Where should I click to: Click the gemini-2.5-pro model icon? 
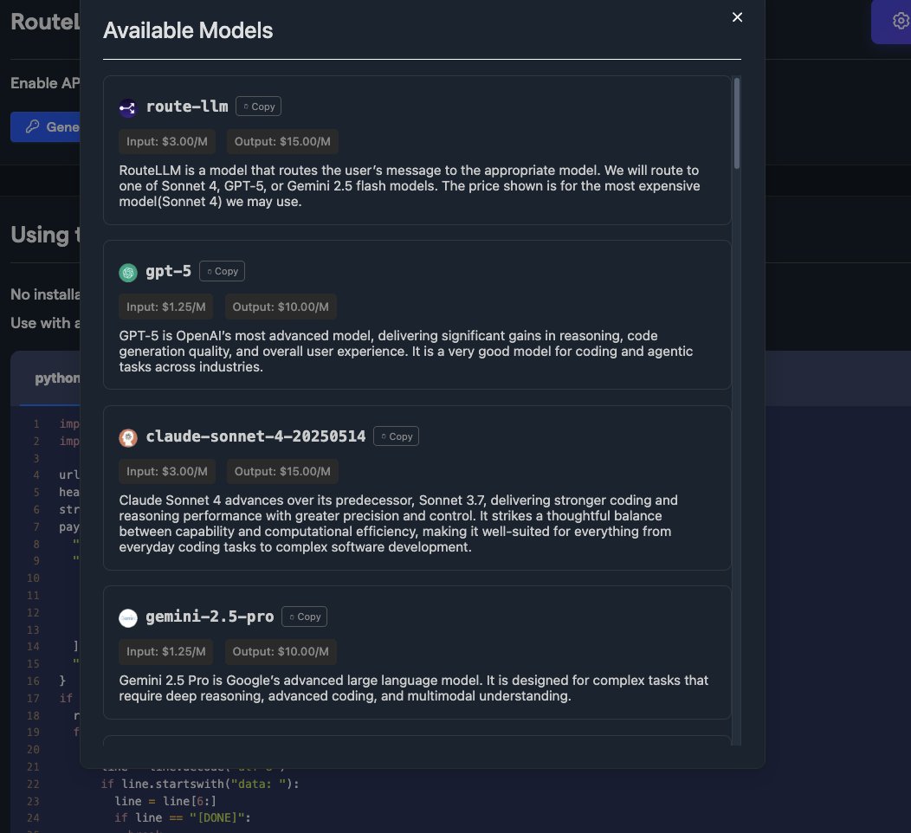[x=128, y=617]
